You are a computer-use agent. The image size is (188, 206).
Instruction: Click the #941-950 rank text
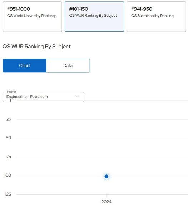point(142,9)
